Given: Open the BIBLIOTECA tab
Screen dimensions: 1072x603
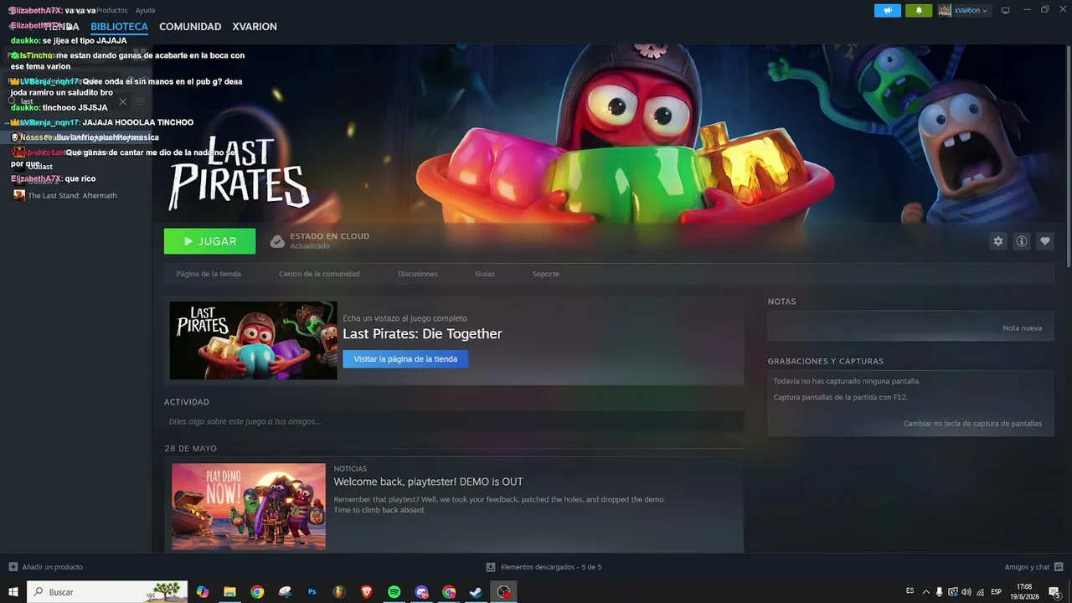Looking at the screenshot, I should (x=119, y=27).
